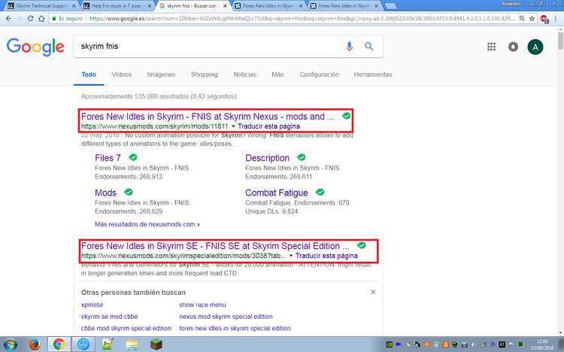The width and height of the screenshot is (564, 352).
Task: Click Chrome icon in the taskbar
Action: [x=59, y=344]
